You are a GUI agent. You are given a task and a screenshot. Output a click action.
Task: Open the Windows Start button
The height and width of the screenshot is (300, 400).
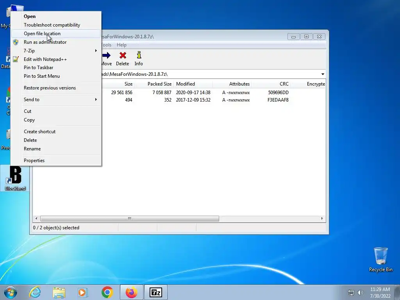(x=11, y=292)
